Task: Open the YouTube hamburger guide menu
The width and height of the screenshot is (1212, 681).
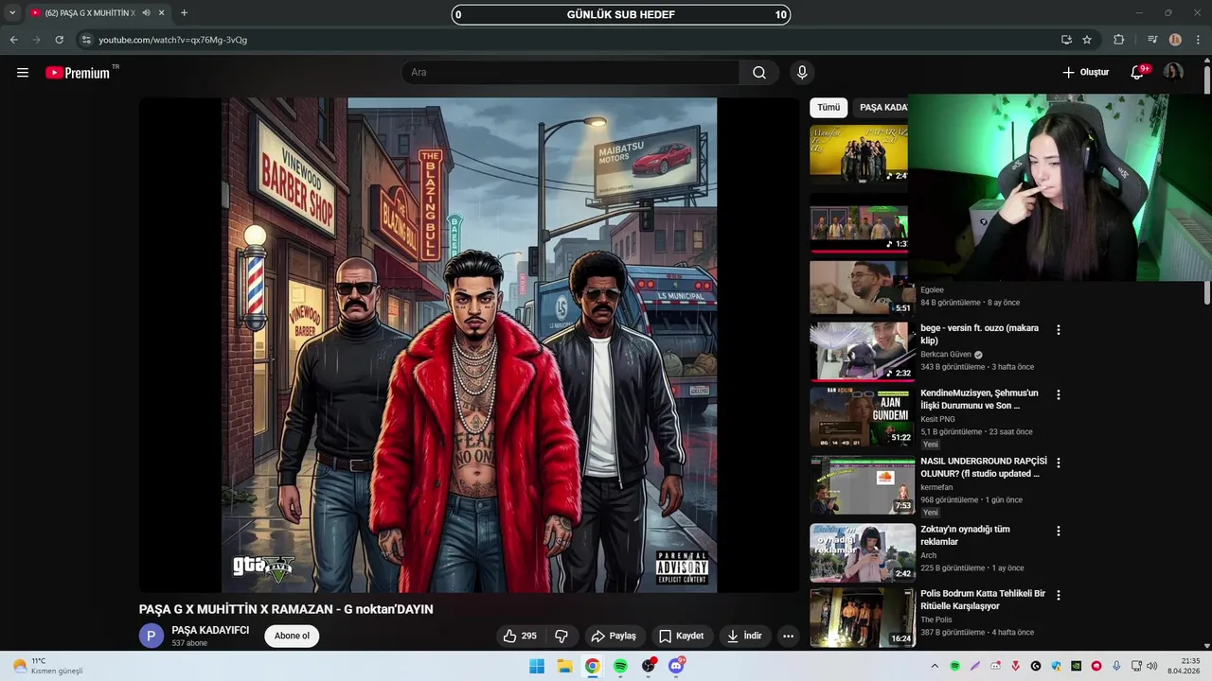Action: click(x=23, y=72)
